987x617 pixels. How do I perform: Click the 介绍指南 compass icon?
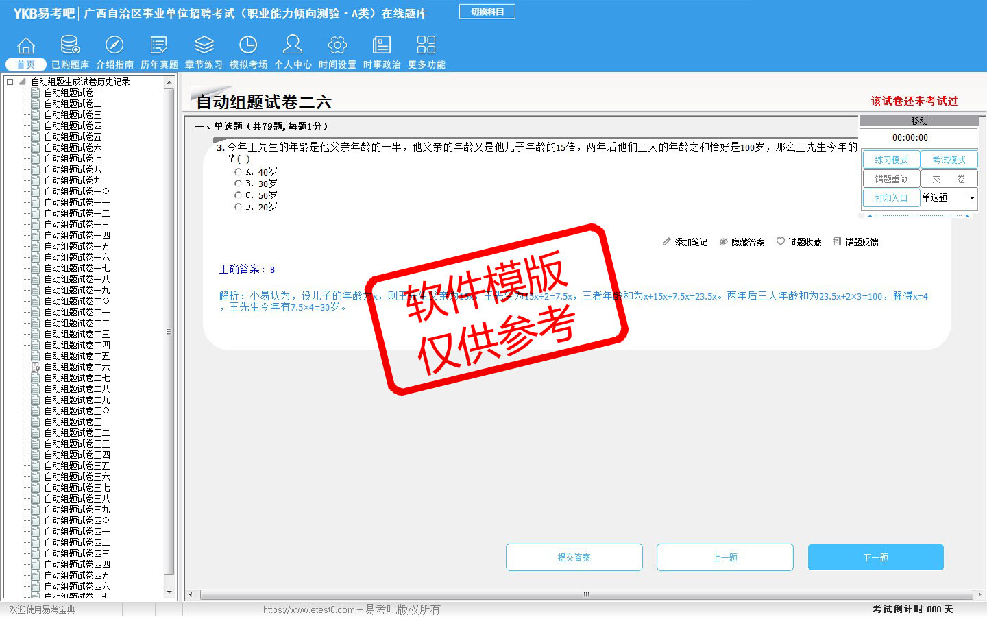114,45
